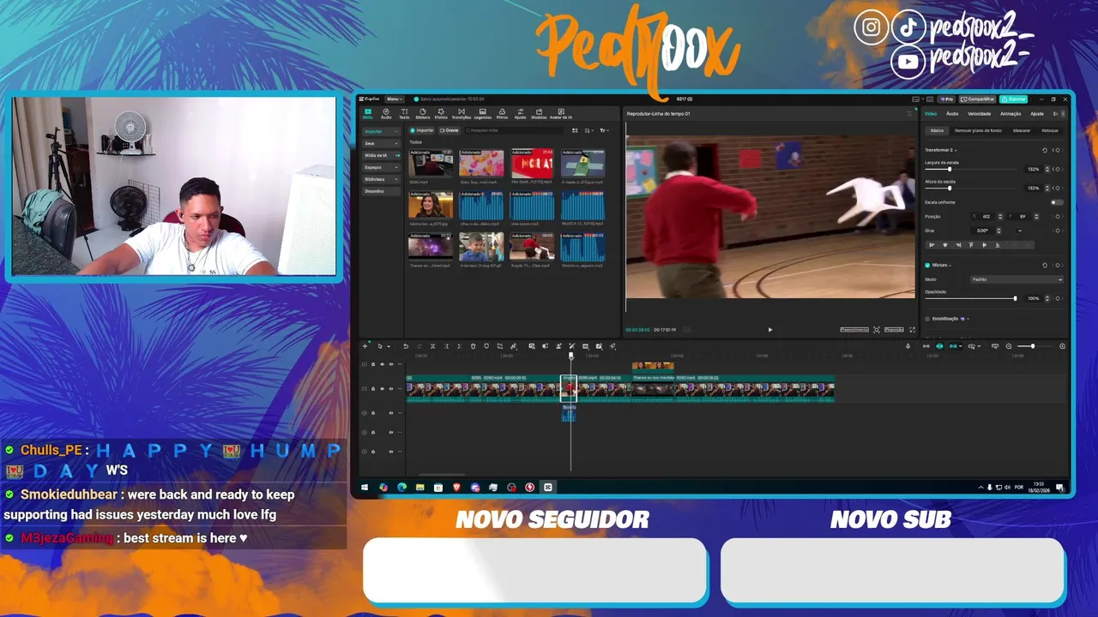The image size is (1098, 617).
Task: Uncheck the Mistura checkbox
Action: tap(927, 265)
